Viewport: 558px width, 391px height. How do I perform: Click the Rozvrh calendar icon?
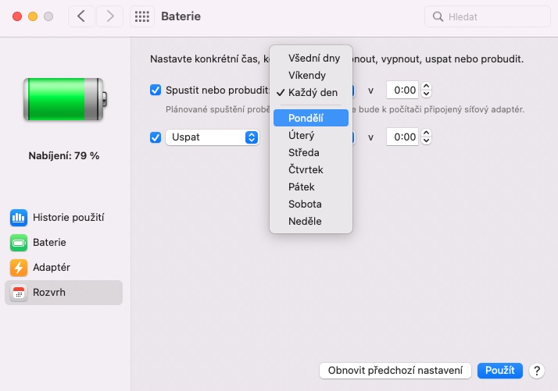[x=19, y=293]
